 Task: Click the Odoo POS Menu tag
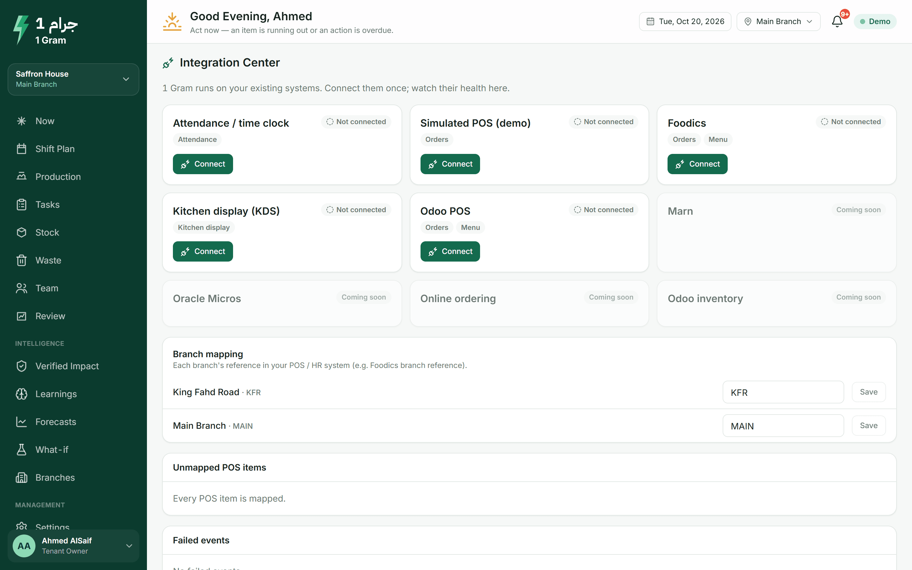470,227
